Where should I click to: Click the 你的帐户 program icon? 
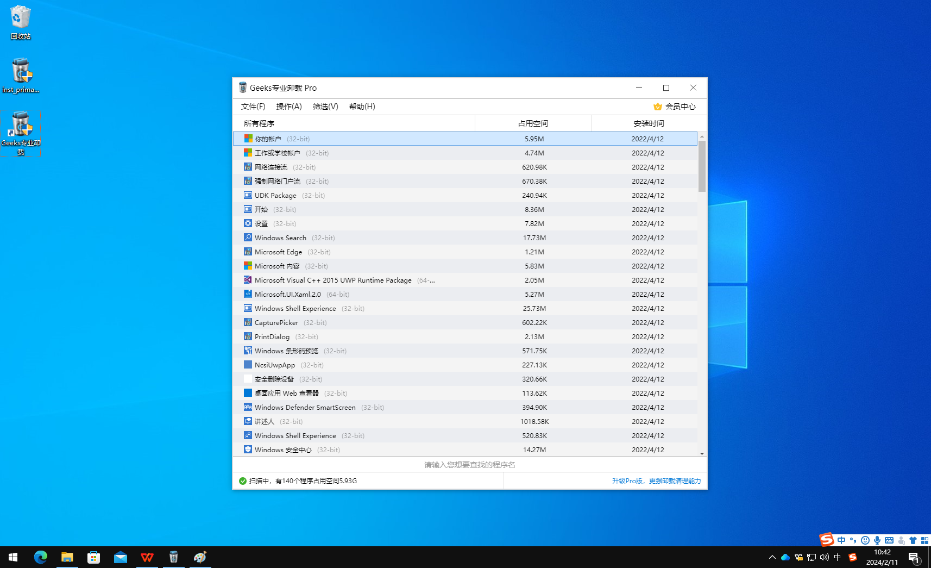[248, 139]
